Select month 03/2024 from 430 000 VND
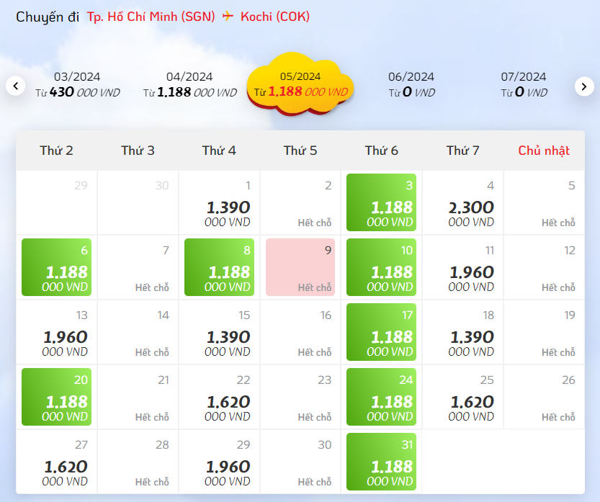Viewport: 600px width, 502px height. pyautogui.click(x=77, y=84)
